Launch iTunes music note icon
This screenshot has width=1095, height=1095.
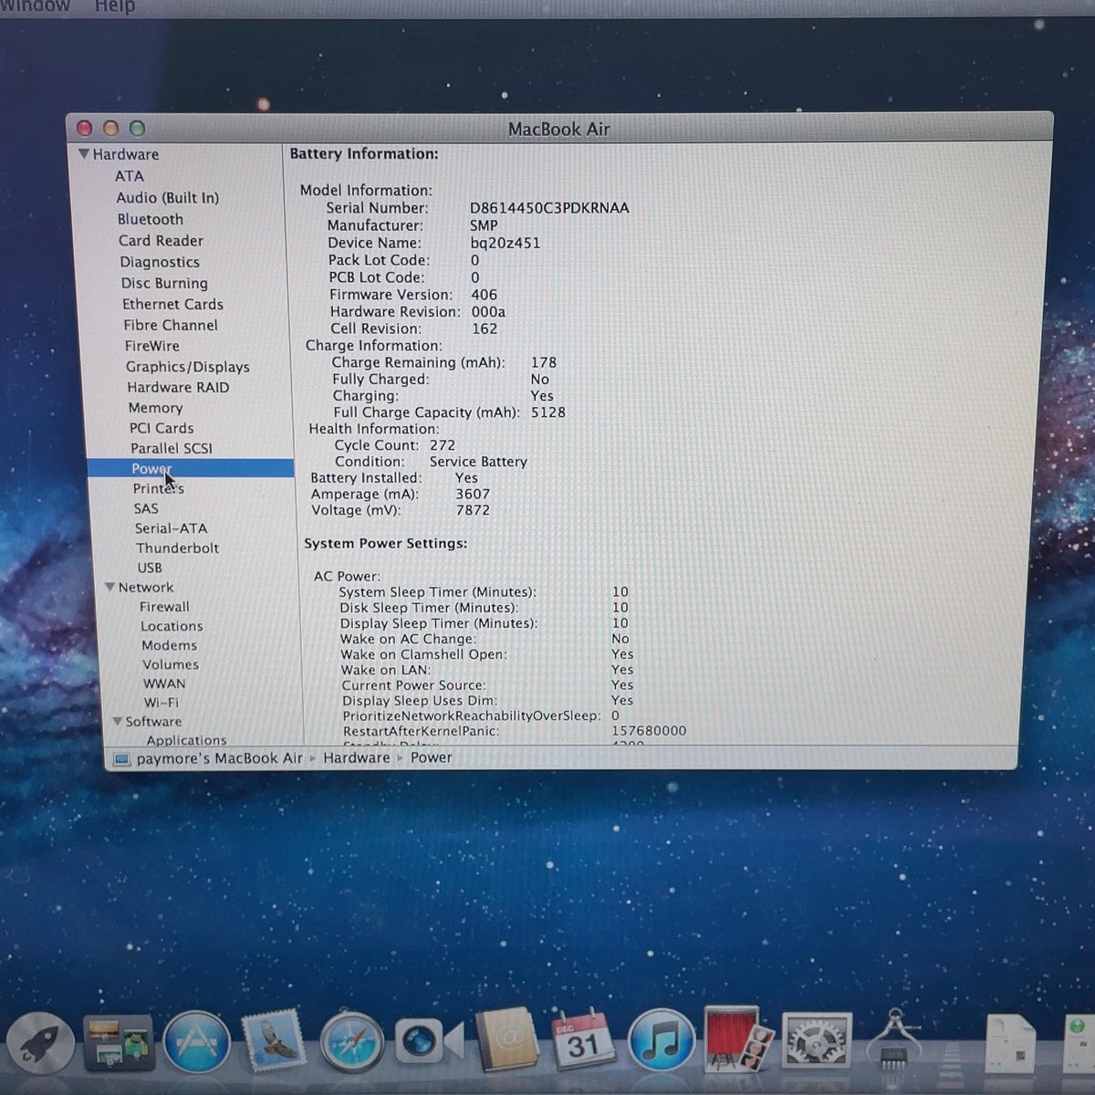(662, 1038)
